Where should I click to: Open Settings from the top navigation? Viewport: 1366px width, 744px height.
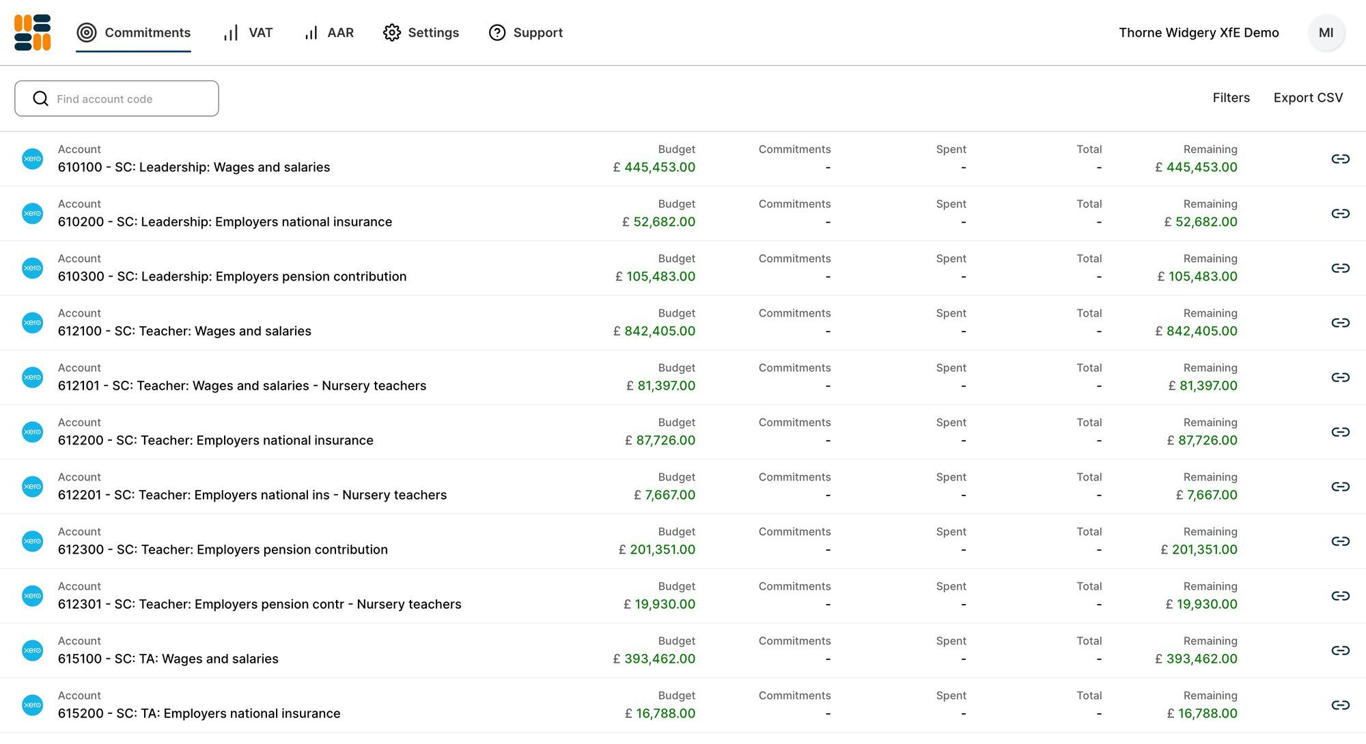point(421,33)
